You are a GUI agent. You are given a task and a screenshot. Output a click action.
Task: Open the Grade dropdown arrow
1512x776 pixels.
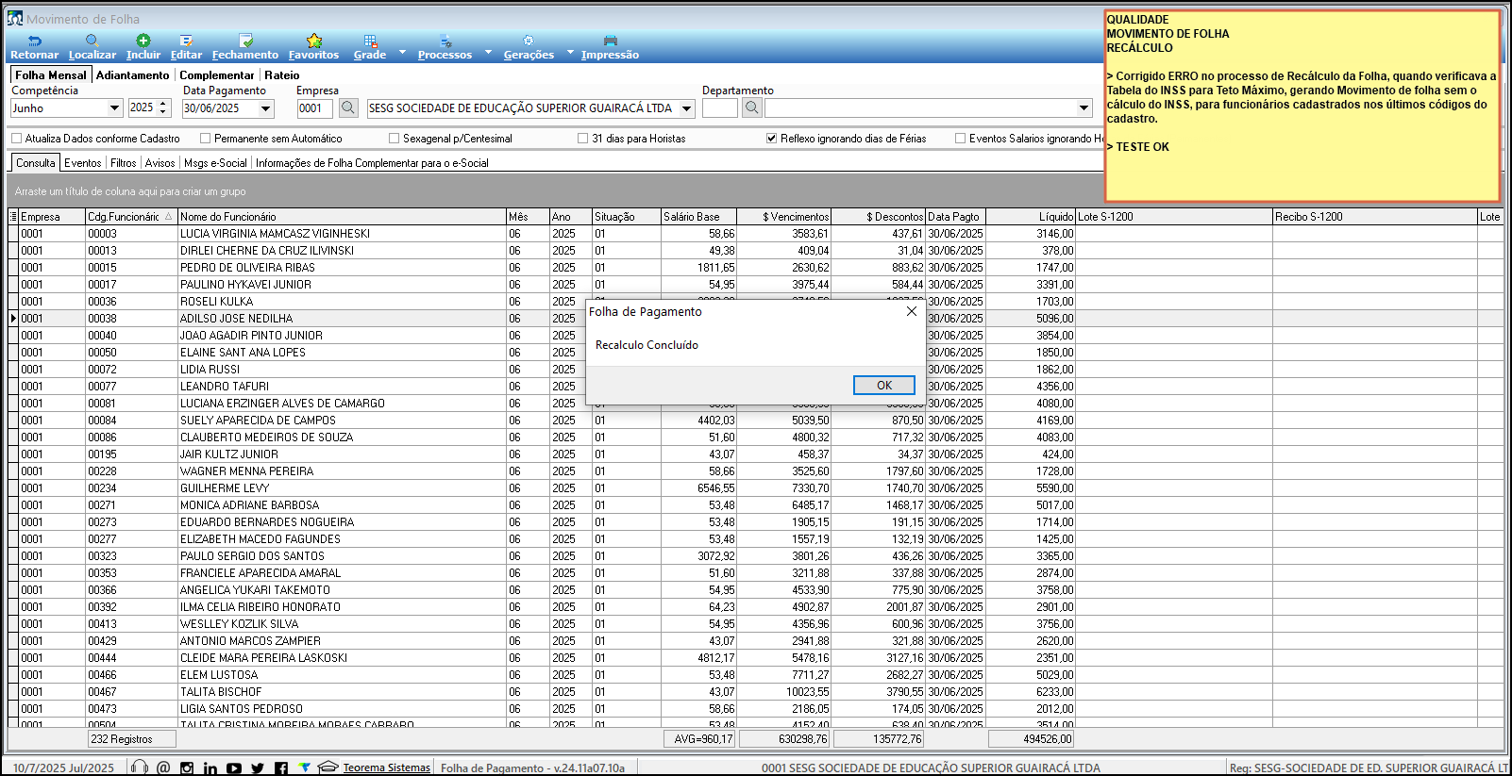pyautogui.click(x=402, y=53)
